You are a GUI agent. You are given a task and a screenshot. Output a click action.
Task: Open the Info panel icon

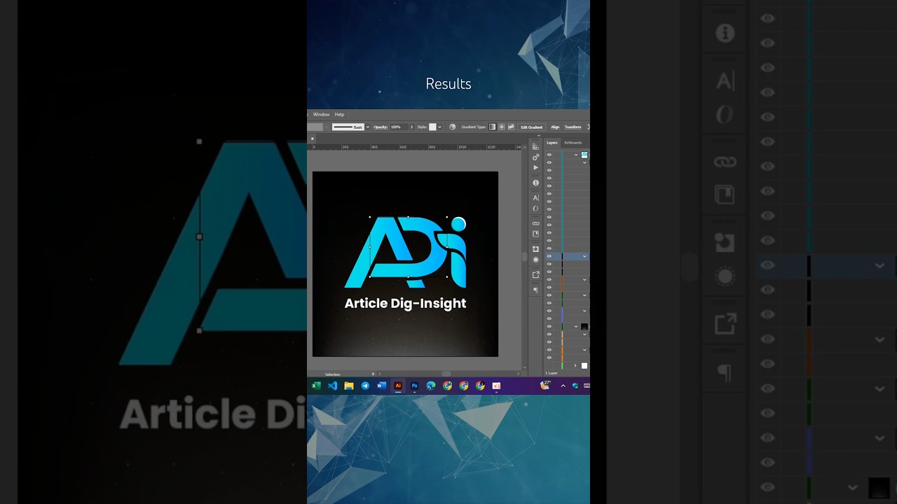535,183
